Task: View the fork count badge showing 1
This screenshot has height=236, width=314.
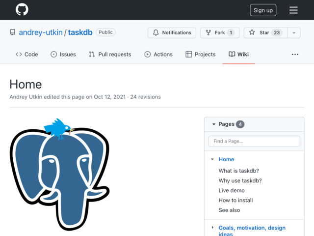Action: (x=231, y=32)
